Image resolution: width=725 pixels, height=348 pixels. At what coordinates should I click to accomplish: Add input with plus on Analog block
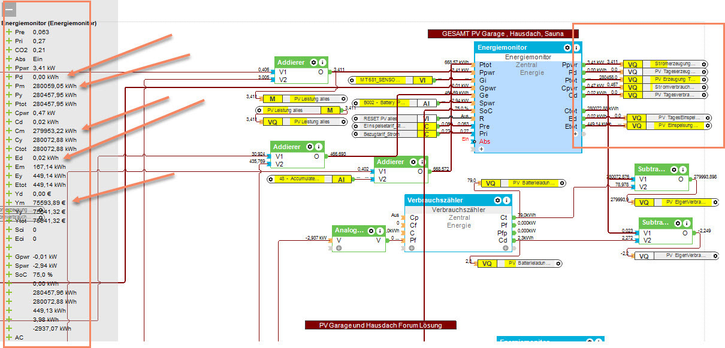tap(339, 247)
